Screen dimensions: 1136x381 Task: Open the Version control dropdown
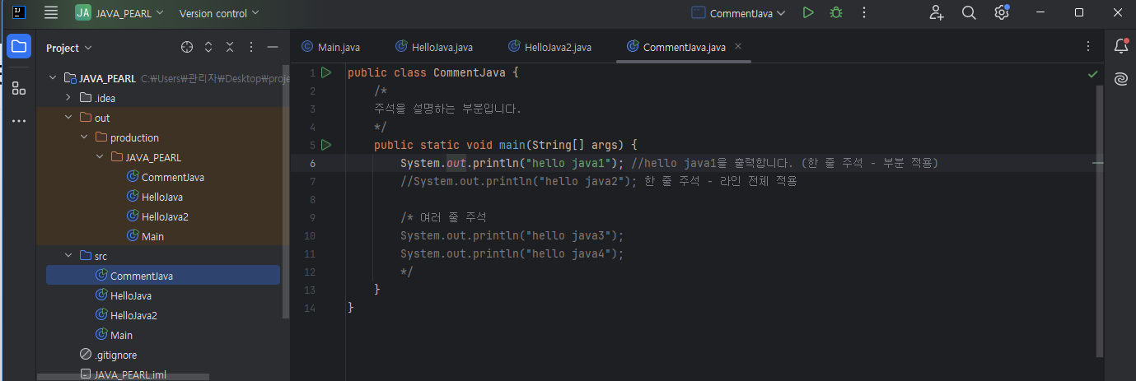coord(218,13)
